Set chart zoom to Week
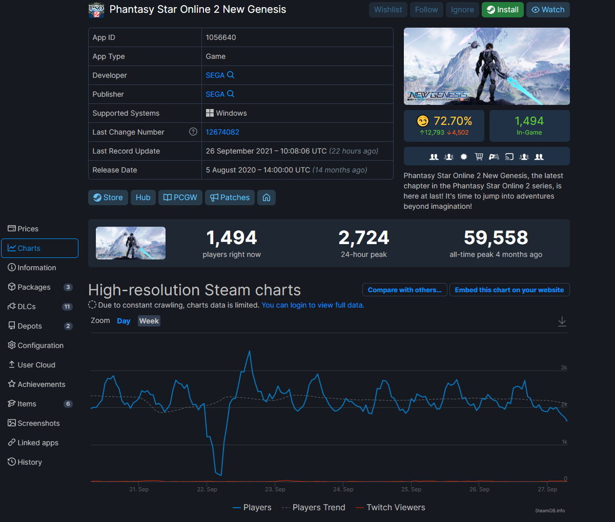Viewport: 615px width, 522px height. tap(149, 321)
